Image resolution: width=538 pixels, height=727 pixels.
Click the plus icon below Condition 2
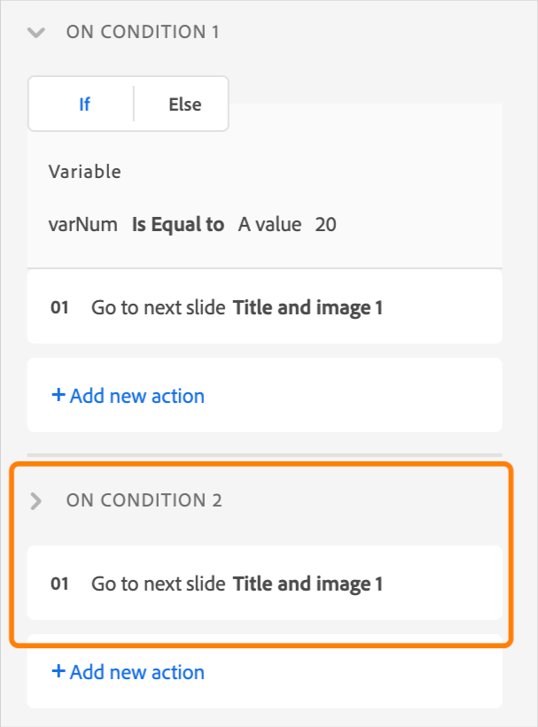[x=58, y=672]
